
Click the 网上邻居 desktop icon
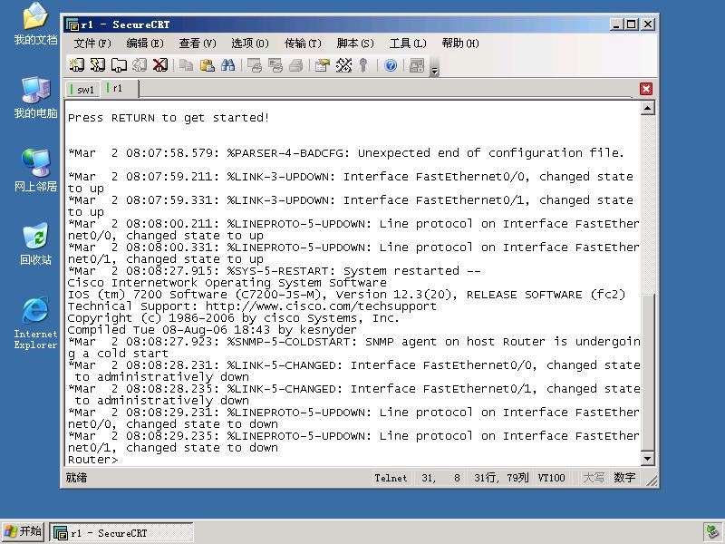35,170
